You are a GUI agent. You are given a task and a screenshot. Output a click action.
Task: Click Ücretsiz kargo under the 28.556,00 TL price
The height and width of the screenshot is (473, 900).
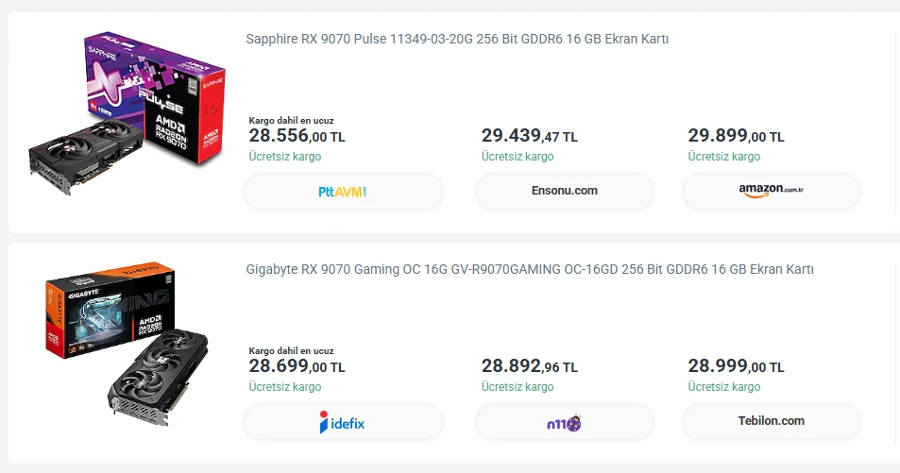coord(284,157)
